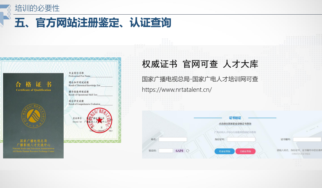
Task: Click the https://www.nrtatalent.cn/ URL text
Action: click(177, 90)
